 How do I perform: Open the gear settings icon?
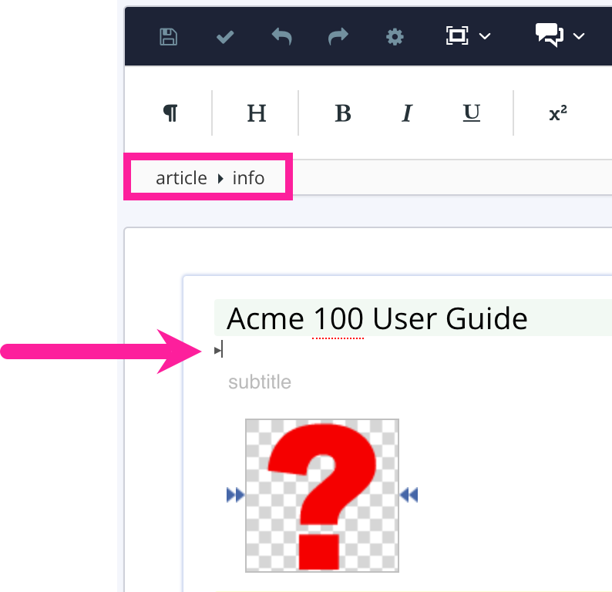[395, 37]
